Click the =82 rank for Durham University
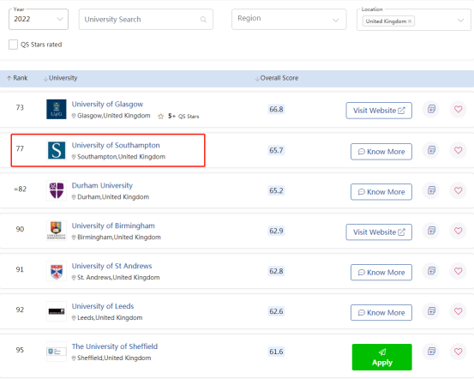This screenshot has height=379, width=474. coord(21,189)
